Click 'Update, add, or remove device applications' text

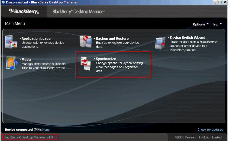(43, 45)
